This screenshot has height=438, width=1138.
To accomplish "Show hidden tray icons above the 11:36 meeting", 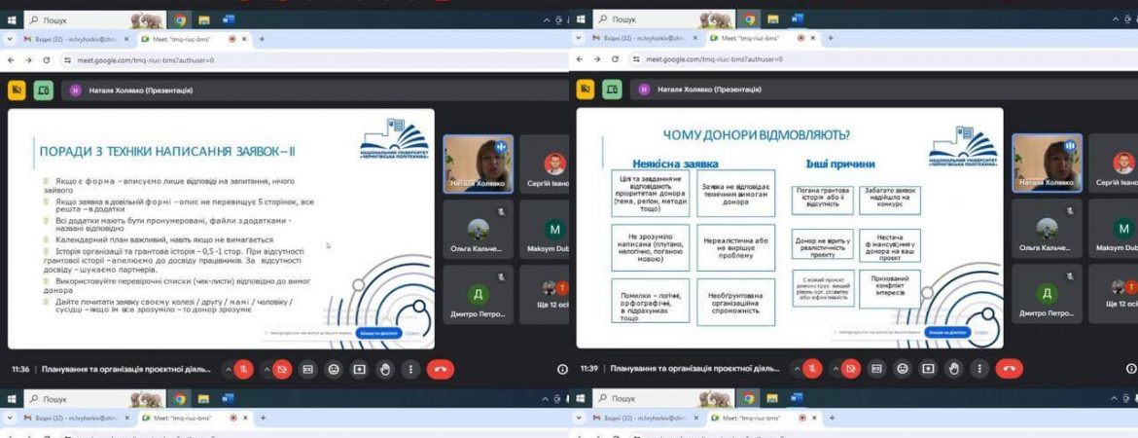I will point(548,20).
